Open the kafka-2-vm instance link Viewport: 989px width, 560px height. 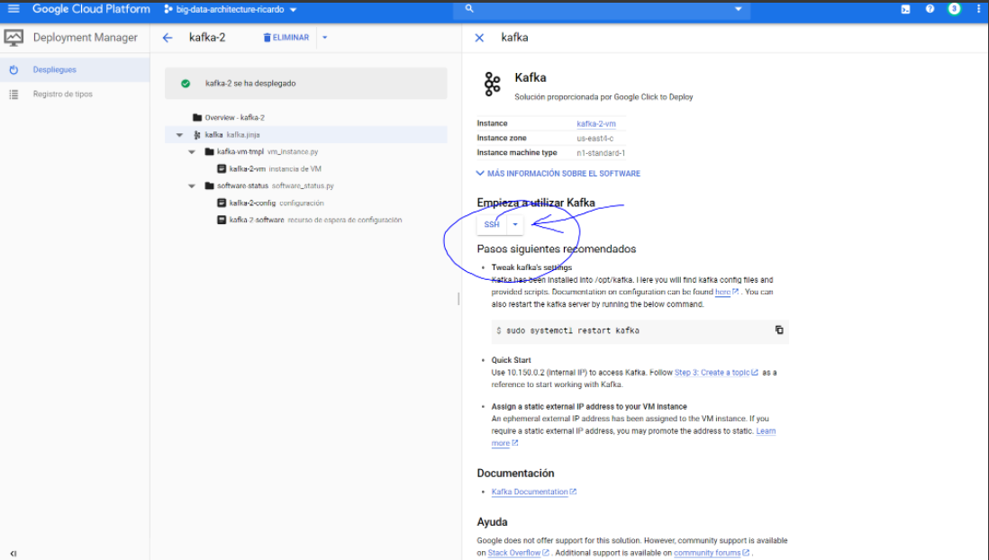tap(595, 123)
